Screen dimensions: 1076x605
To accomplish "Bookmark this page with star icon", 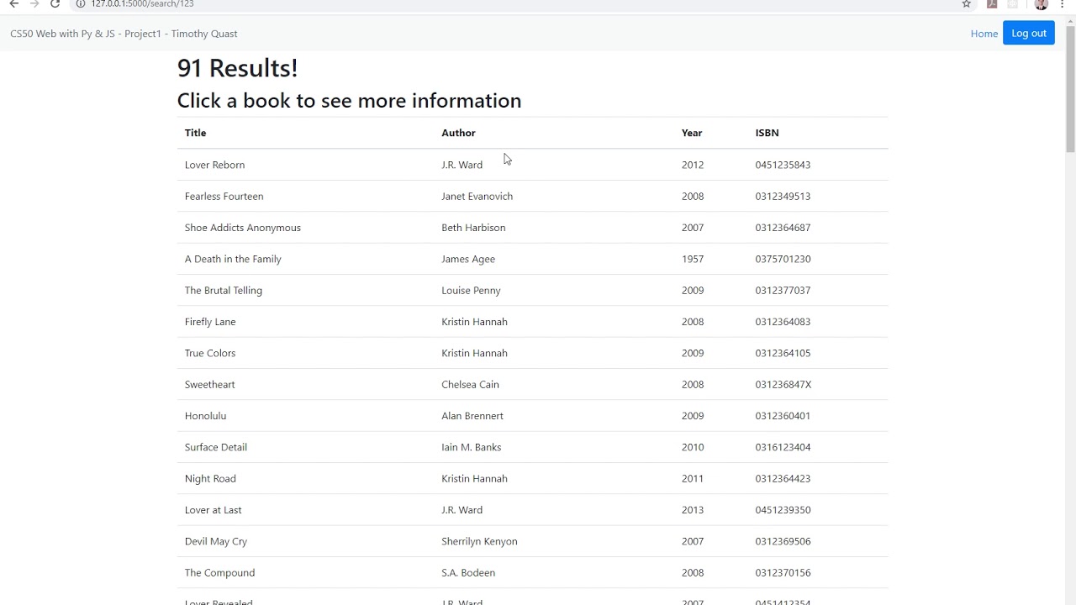I will pos(967,4).
